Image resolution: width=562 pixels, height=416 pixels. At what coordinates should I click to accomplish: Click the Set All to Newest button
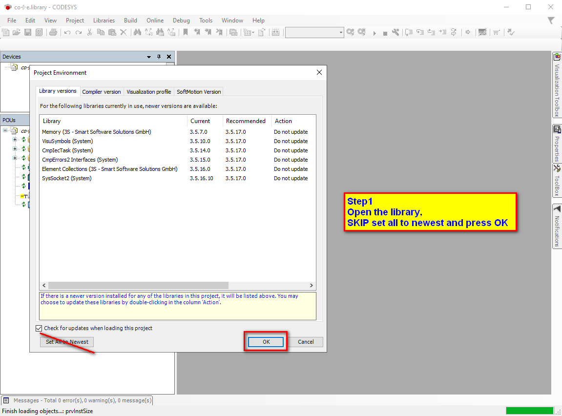point(67,342)
